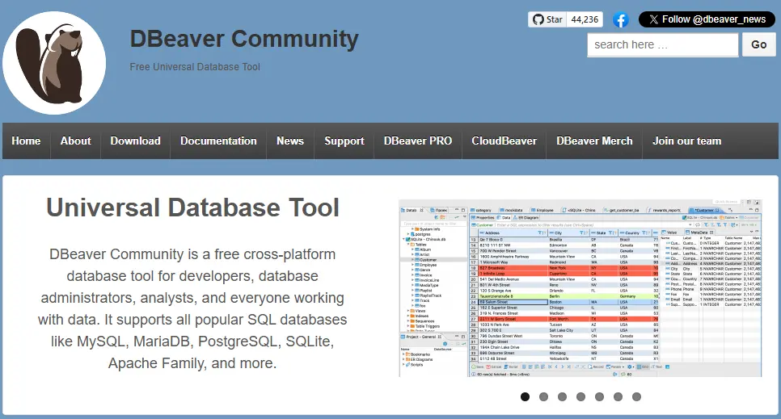Screen dimensions: 781x419
Task: Open the Documentation menu item
Action: pos(218,140)
